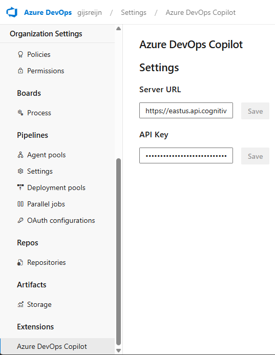The width and height of the screenshot is (275, 355).
Task: Click the Parallel jobs icon
Action: point(20,204)
